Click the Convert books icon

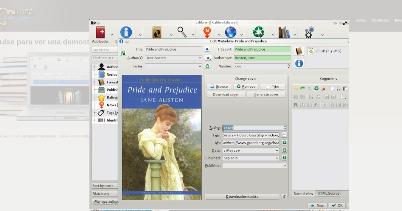pos(157,32)
